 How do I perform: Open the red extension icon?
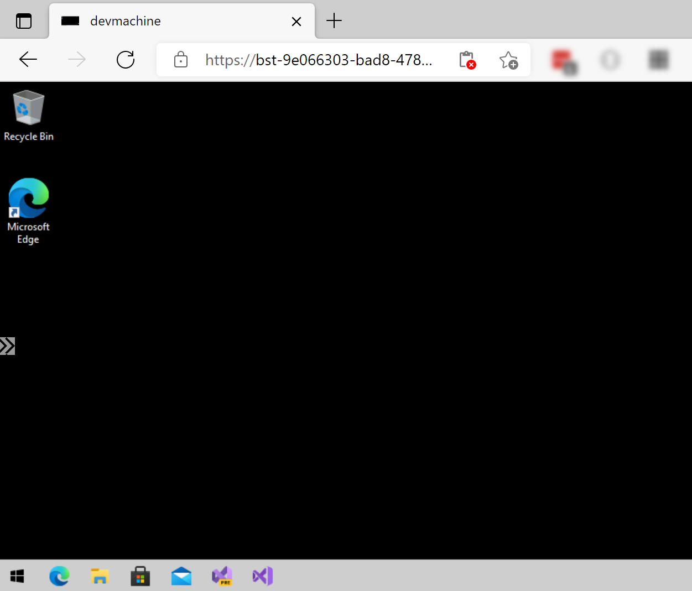click(564, 61)
